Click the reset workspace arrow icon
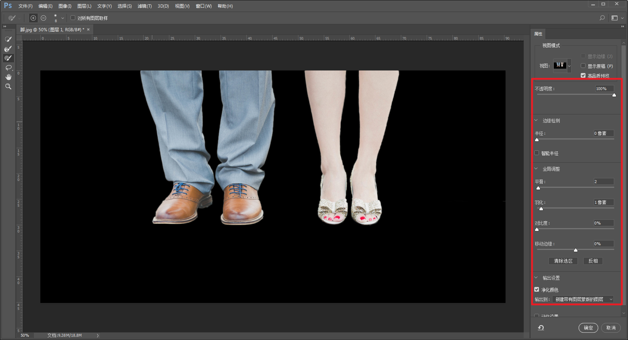 541,328
